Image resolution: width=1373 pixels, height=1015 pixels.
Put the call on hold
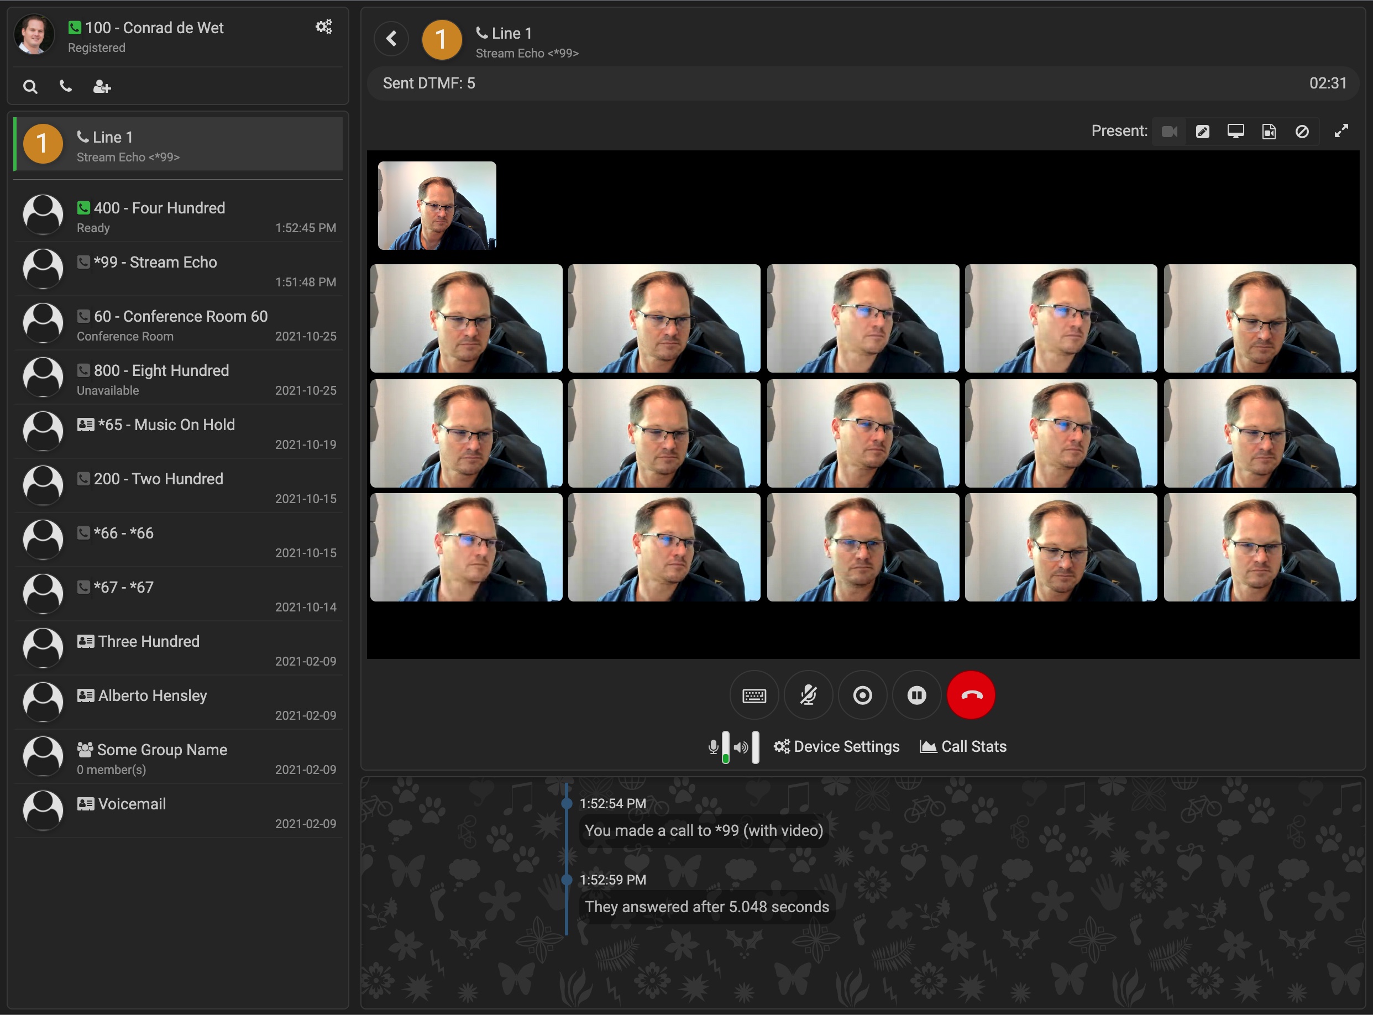[916, 695]
